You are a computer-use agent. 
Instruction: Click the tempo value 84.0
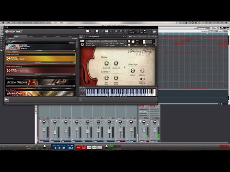(71, 148)
